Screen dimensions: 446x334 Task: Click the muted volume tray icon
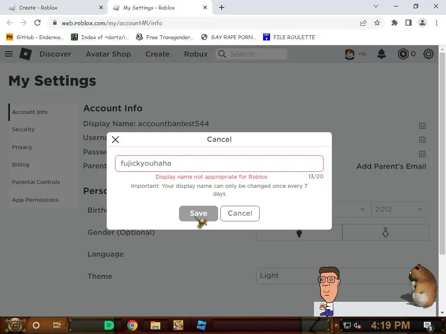click(x=357, y=326)
